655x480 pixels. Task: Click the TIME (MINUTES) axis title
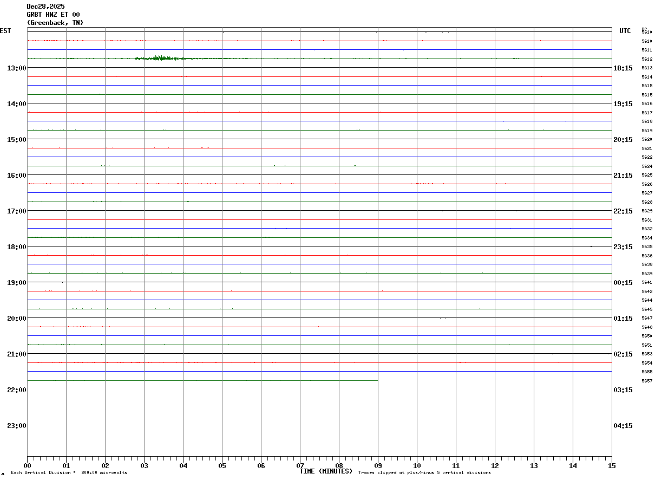coord(326,471)
